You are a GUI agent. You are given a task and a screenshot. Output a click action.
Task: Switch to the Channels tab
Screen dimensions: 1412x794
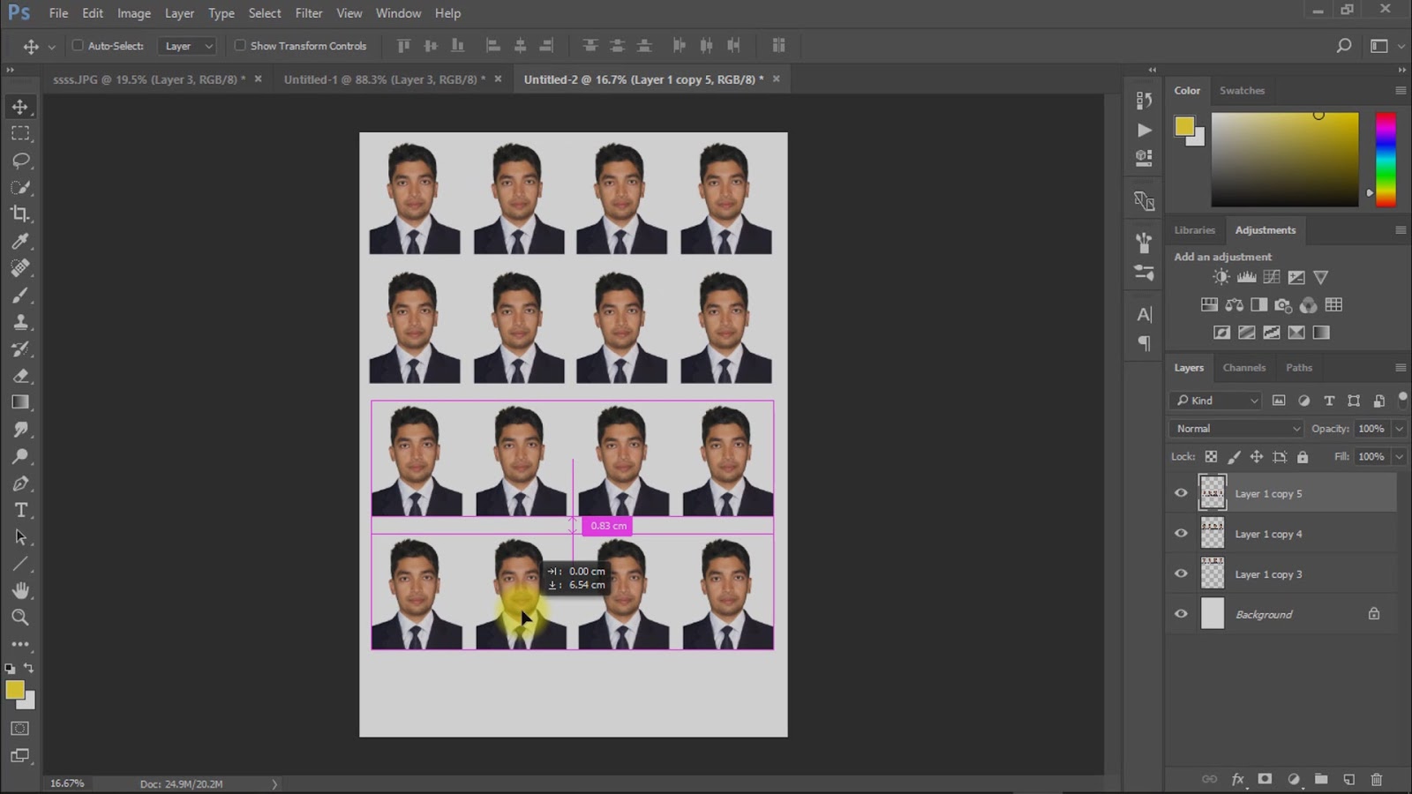point(1243,368)
